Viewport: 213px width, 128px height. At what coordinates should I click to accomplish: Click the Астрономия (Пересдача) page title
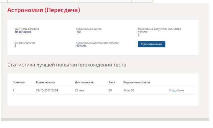point(44,10)
